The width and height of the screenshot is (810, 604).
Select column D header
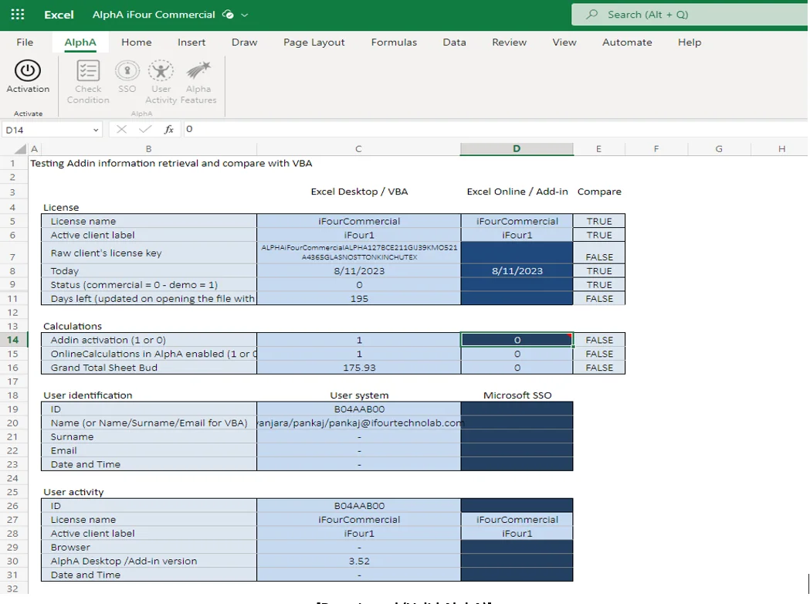517,149
